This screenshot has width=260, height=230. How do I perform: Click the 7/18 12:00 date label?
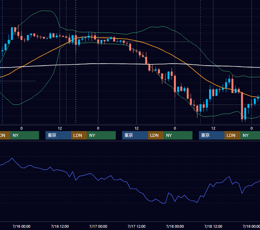213,226
